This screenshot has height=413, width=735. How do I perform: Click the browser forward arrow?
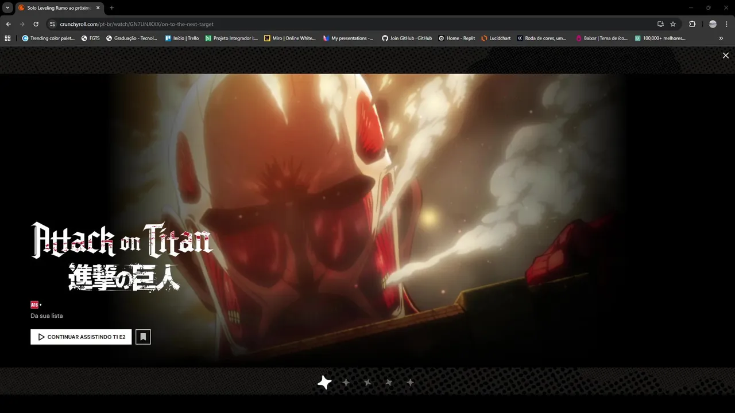(22, 24)
